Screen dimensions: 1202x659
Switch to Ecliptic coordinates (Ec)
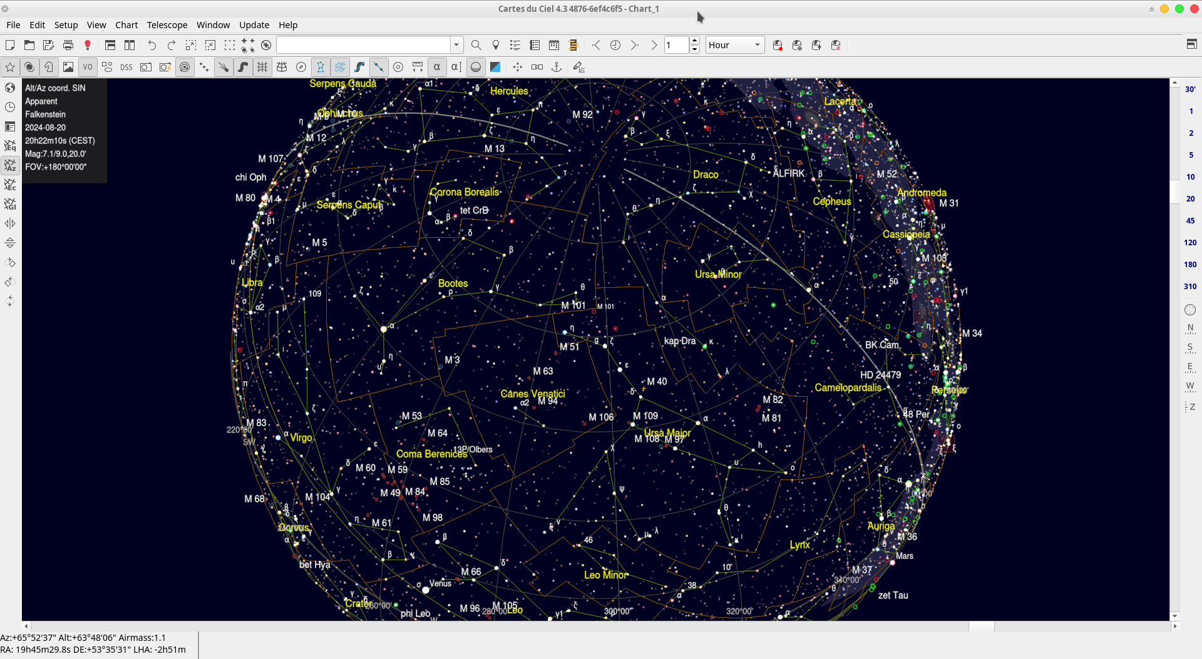(10, 185)
